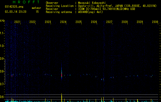Image resolution: width=161 pixels, height=102 pixels.
Task: Click the Receiving Location label
Action: pos(60,6)
